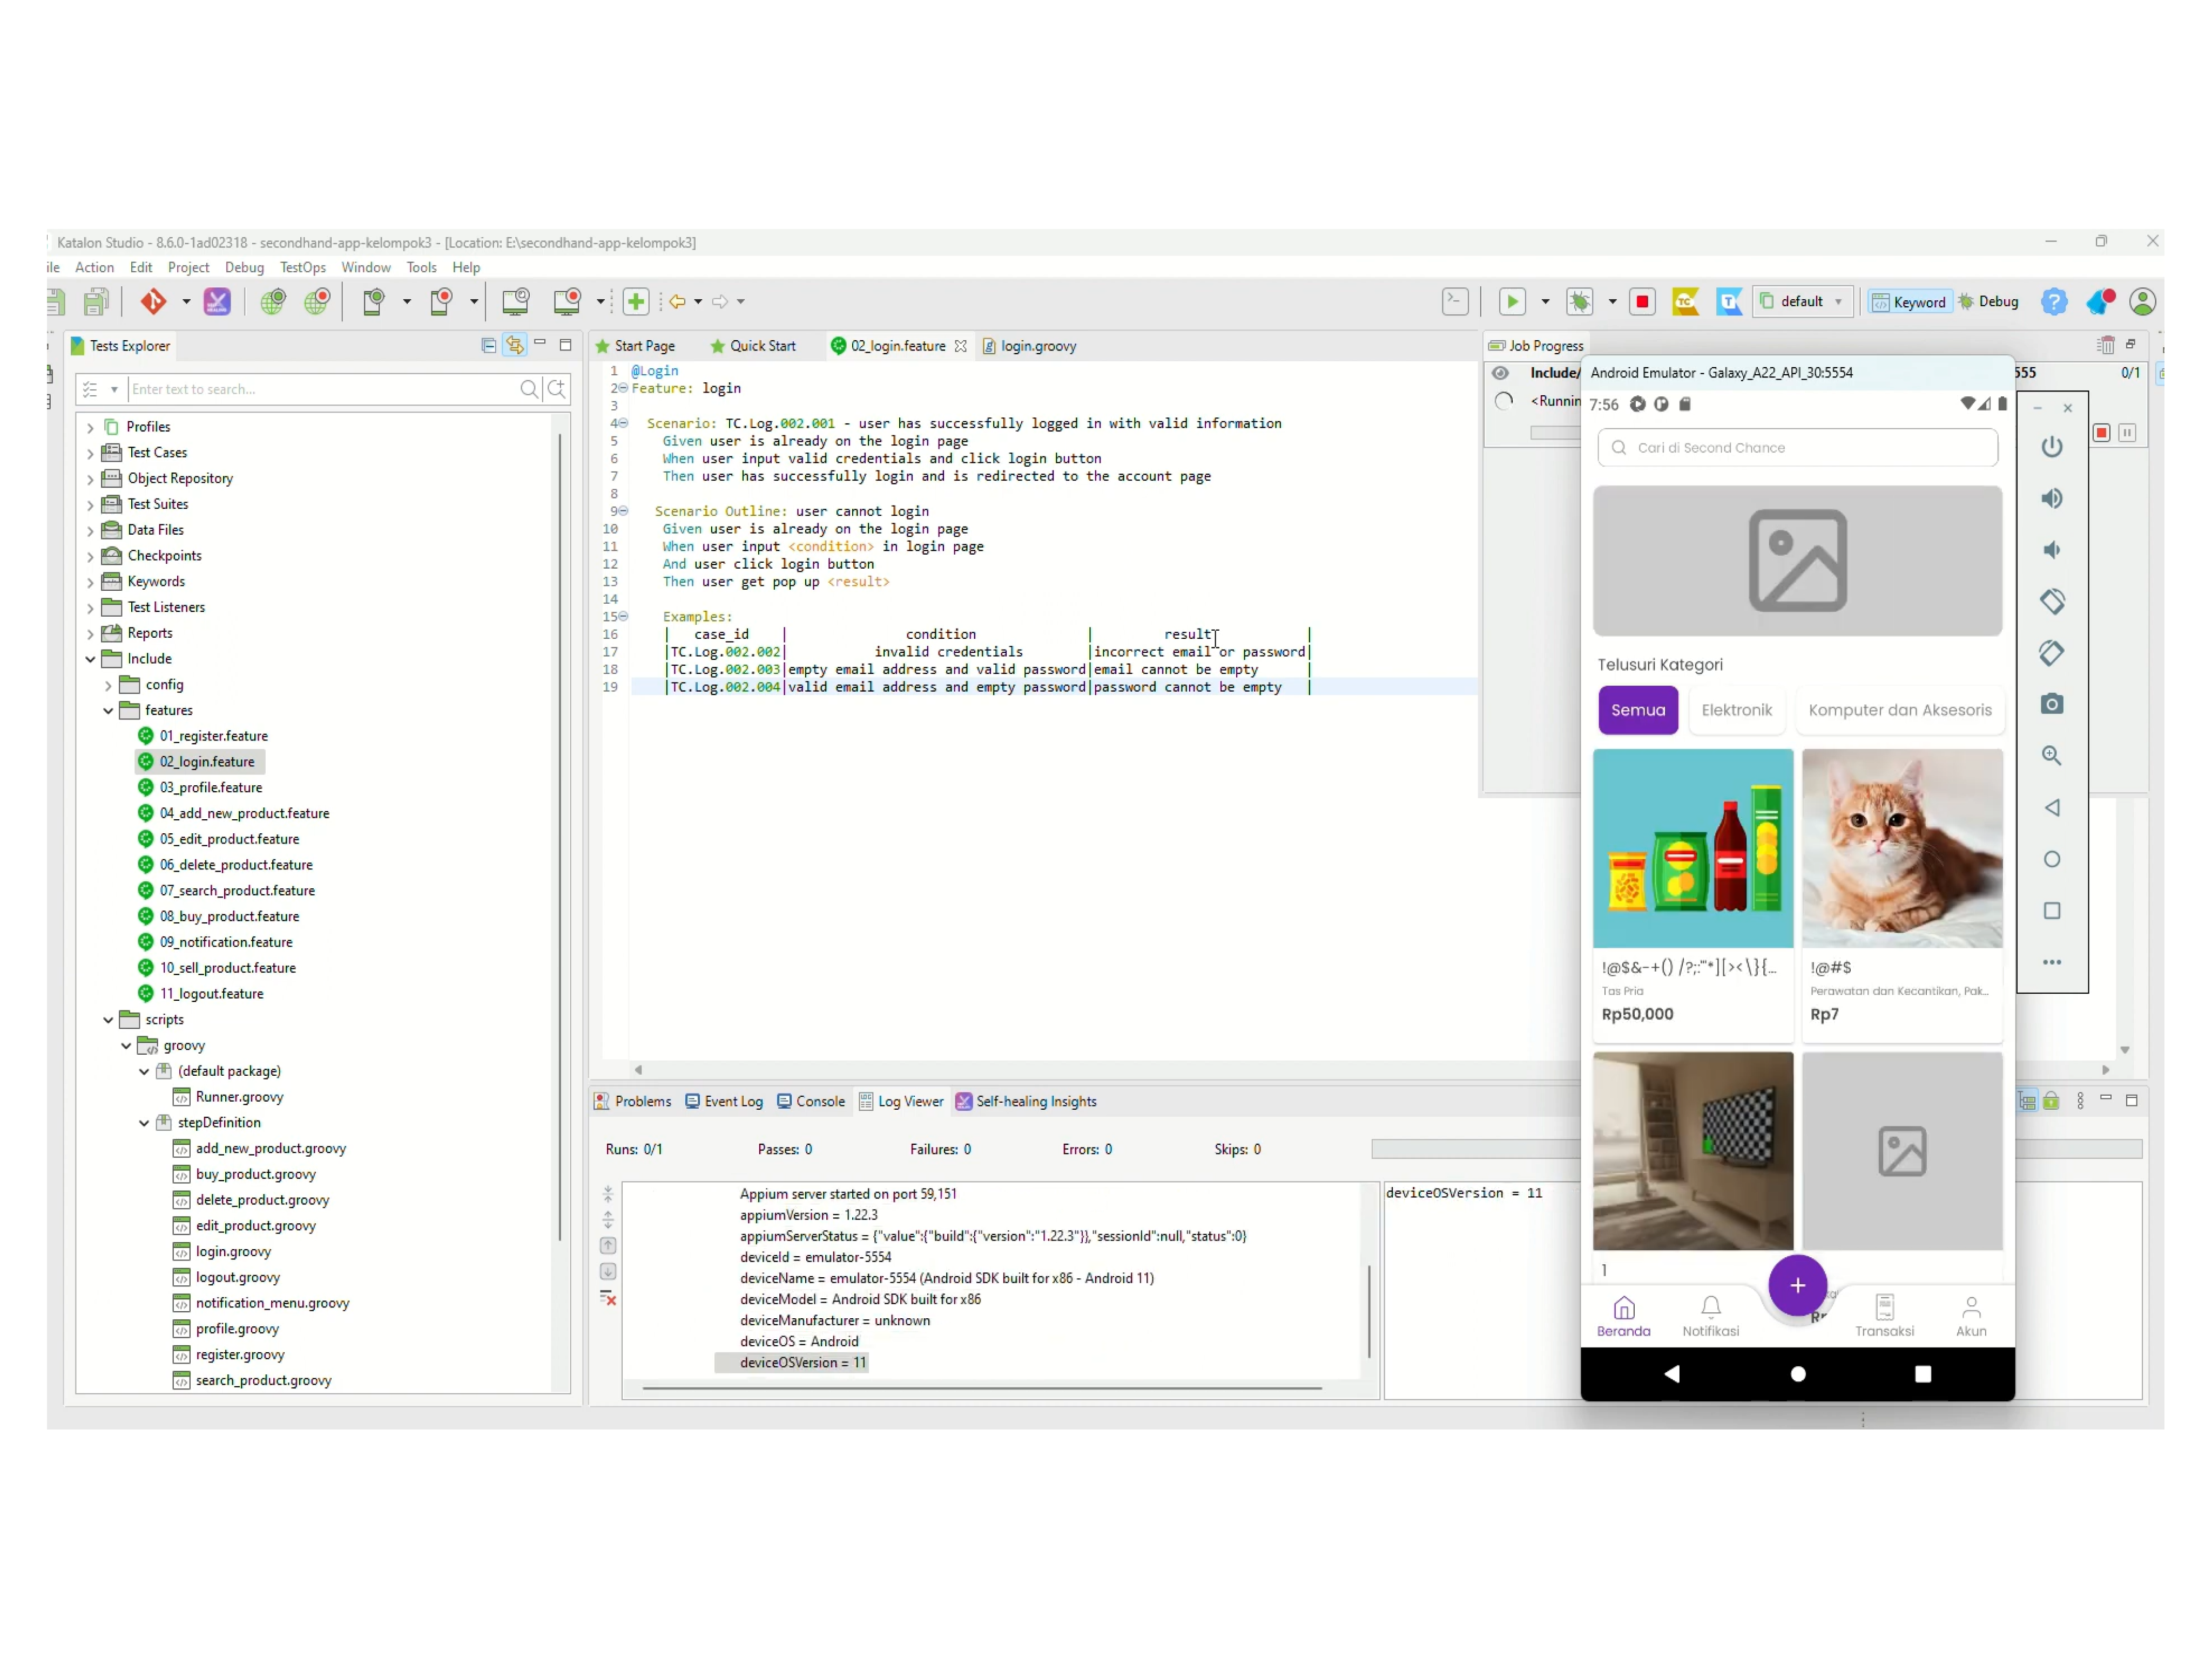The image size is (2212, 1659).
Task: Open the TestOps menu
Action: coord(302,267)
